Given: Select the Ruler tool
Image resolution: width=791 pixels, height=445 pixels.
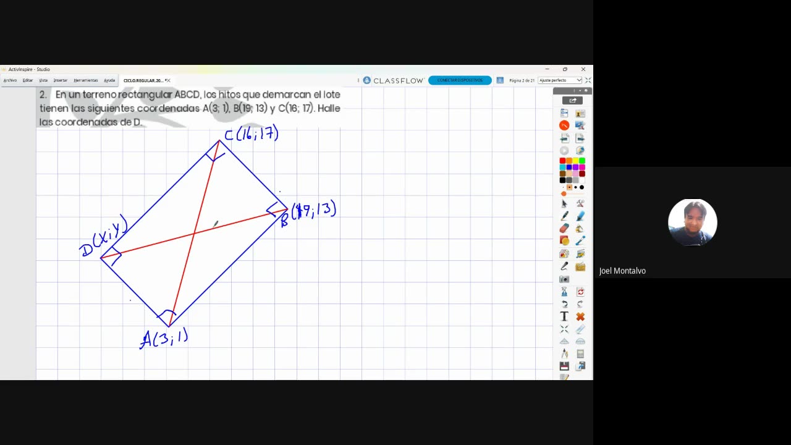Looking at the screenshot, I should (580, 329).
